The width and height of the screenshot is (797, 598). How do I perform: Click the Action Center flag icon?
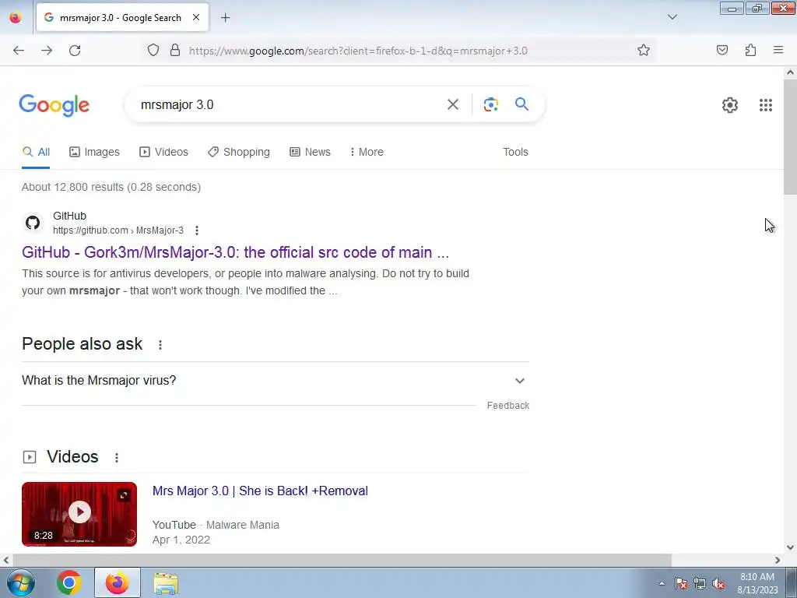point(681,584)
